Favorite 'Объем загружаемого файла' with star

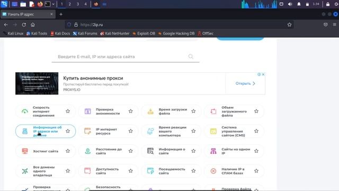[x=256, y=111]
